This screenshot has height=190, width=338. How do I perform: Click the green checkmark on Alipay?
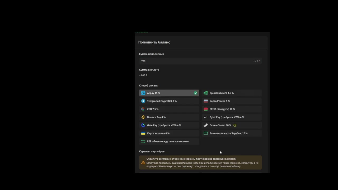pos(195,93)
